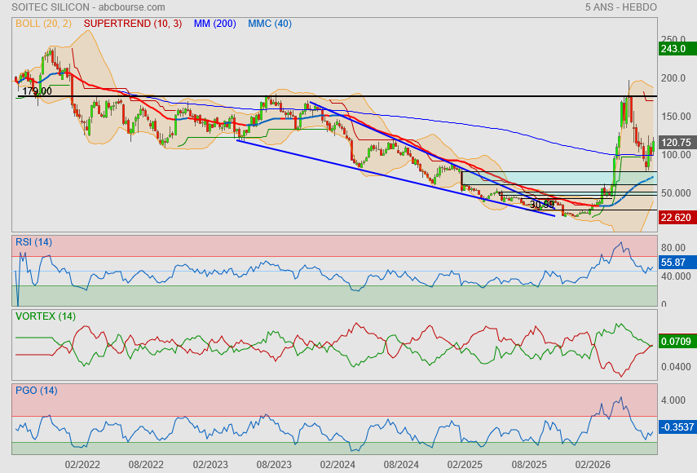Click the 08/2022 date axis label

[146, 465]
